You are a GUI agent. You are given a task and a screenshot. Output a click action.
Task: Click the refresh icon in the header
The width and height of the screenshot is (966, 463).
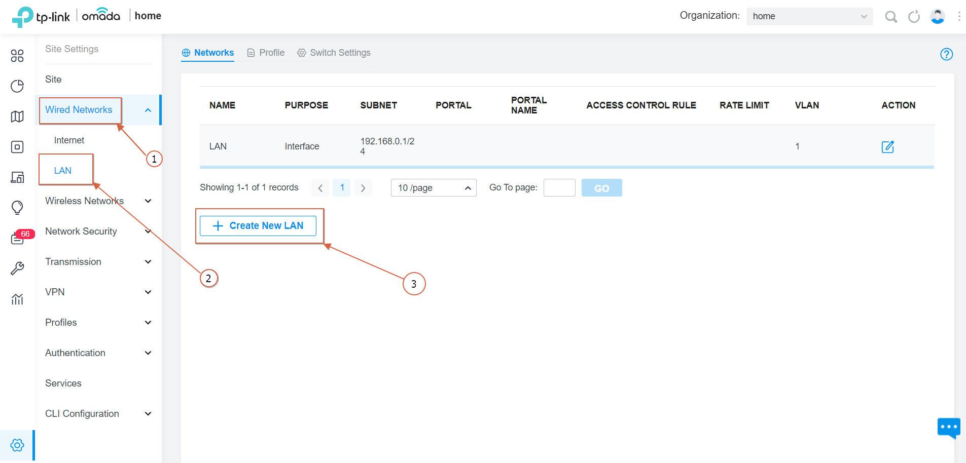(914, 17)
